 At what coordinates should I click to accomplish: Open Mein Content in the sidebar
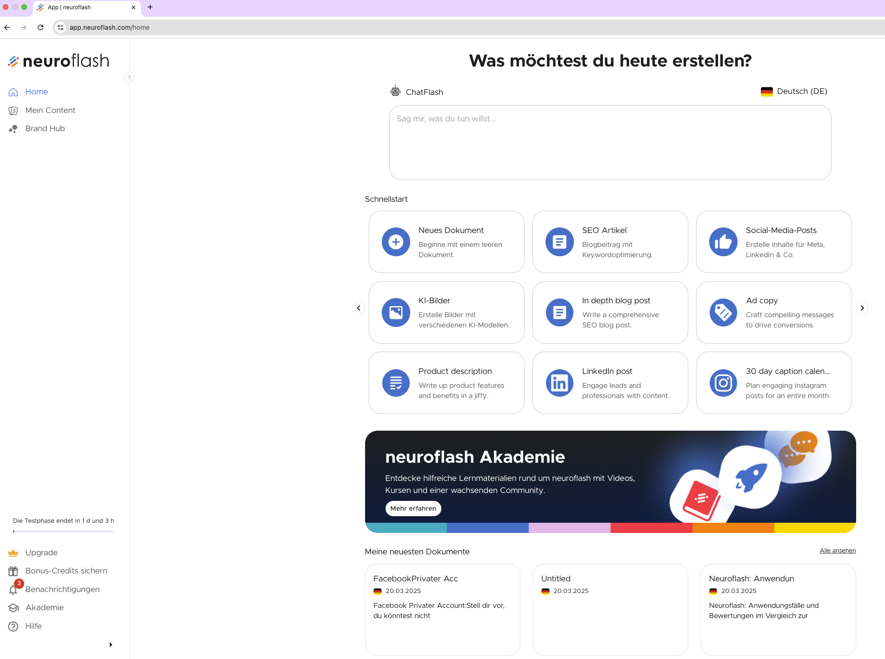point(50,111)
